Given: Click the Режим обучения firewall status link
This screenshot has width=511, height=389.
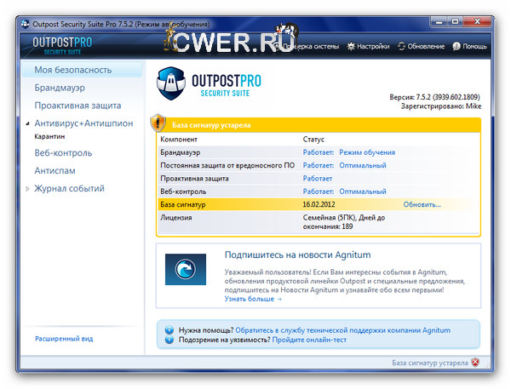Looking at the screenshot, I should point(367,152).
